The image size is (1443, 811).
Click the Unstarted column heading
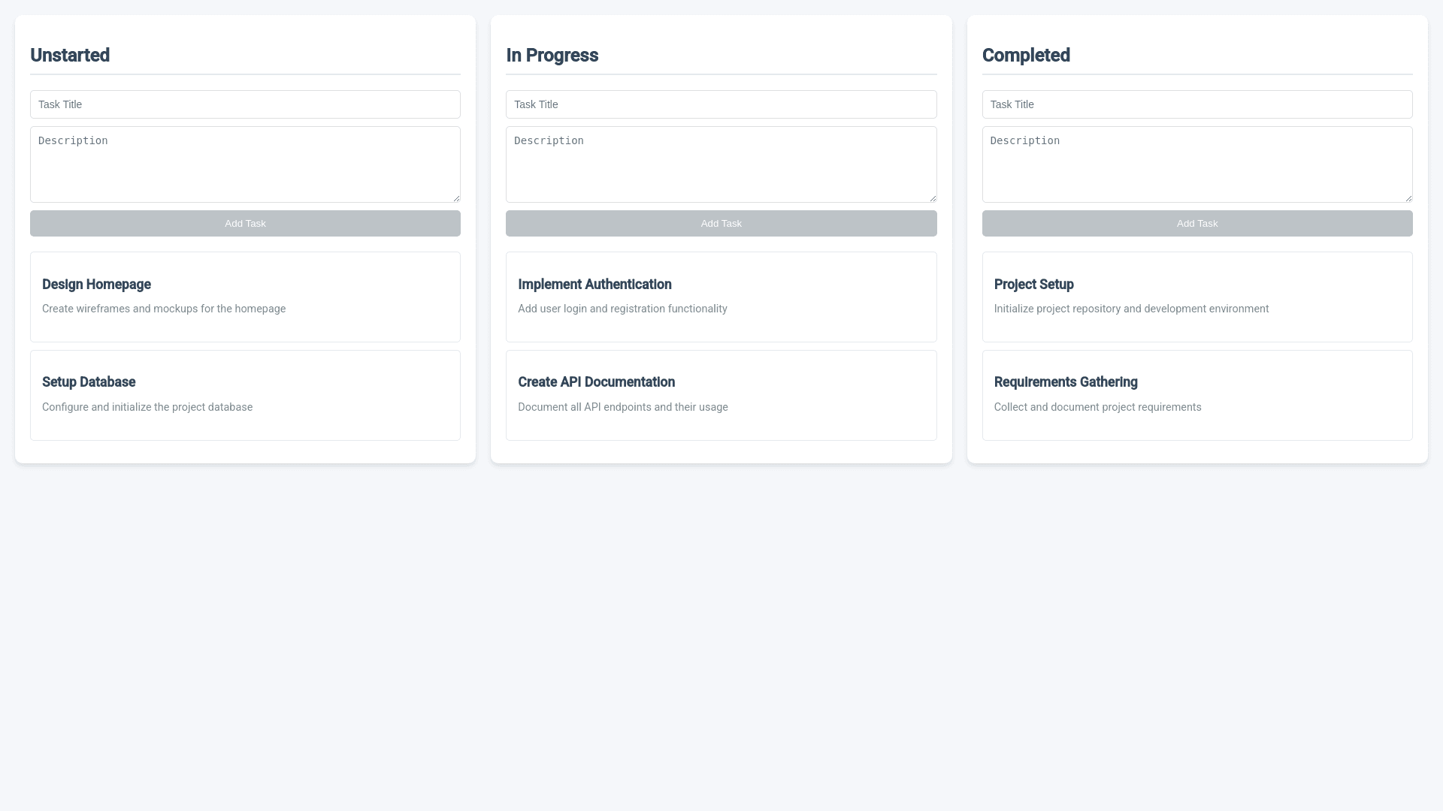70,56
